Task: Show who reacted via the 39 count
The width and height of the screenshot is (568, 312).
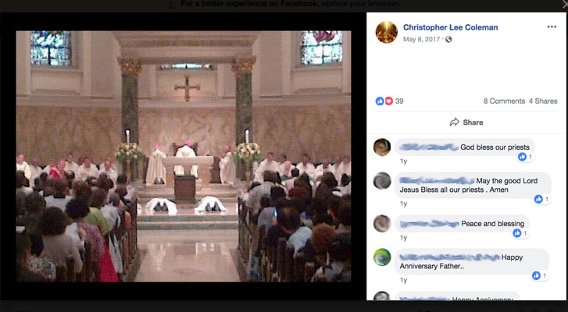Action: point(399,101)
